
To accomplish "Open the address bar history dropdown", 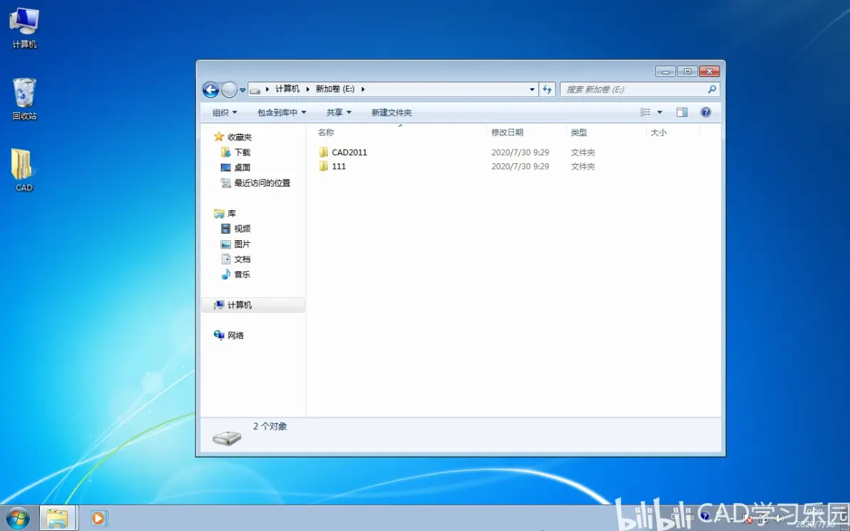I will click(x=532, y=89).
